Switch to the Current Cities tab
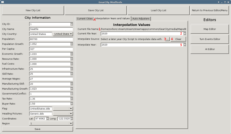This screenshot has width=231, height=134. coord(85,19)
